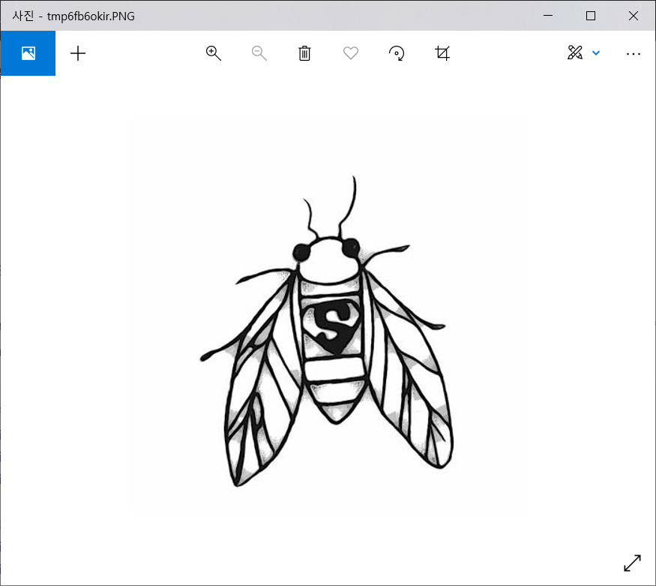The height and width of the screenshot is (586, 656).
Task: Open the See more ellipsis menu
Action: point(634,53)
